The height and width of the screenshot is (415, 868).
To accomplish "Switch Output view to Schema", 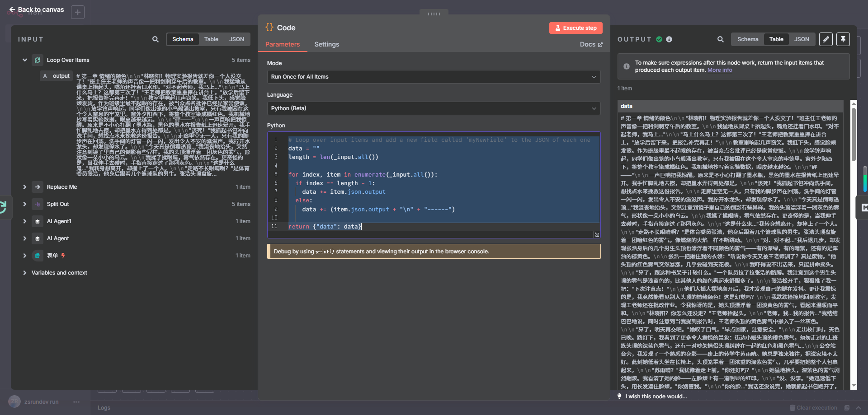I will coord(748,39).
